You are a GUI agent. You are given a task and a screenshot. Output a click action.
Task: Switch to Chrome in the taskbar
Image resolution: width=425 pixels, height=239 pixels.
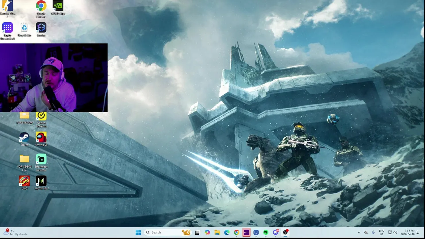[236, 232]
